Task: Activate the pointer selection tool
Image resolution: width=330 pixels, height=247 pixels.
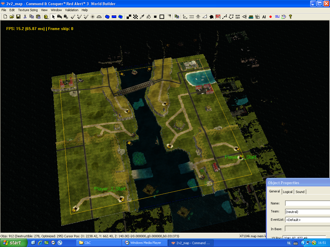Action: coord(53,17)
